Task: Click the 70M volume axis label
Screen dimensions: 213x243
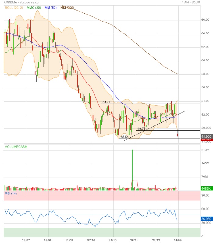Action: 204,177
